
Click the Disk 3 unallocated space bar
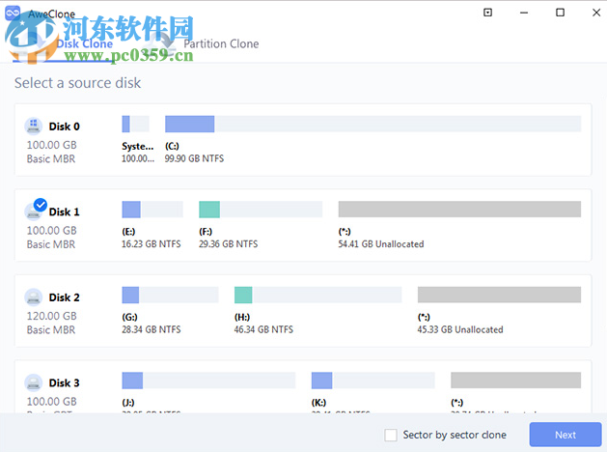(x=515, y=381)
